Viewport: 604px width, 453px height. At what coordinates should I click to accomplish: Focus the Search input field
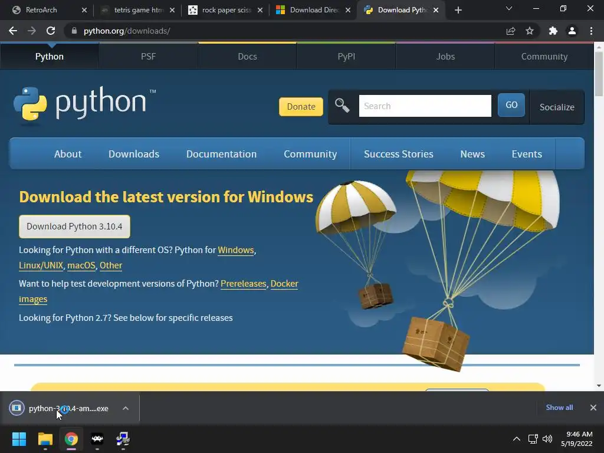coord(425,106)
